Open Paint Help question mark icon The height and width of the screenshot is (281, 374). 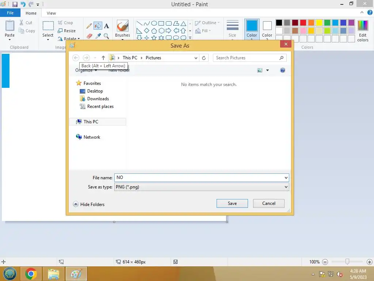[370, 13]
